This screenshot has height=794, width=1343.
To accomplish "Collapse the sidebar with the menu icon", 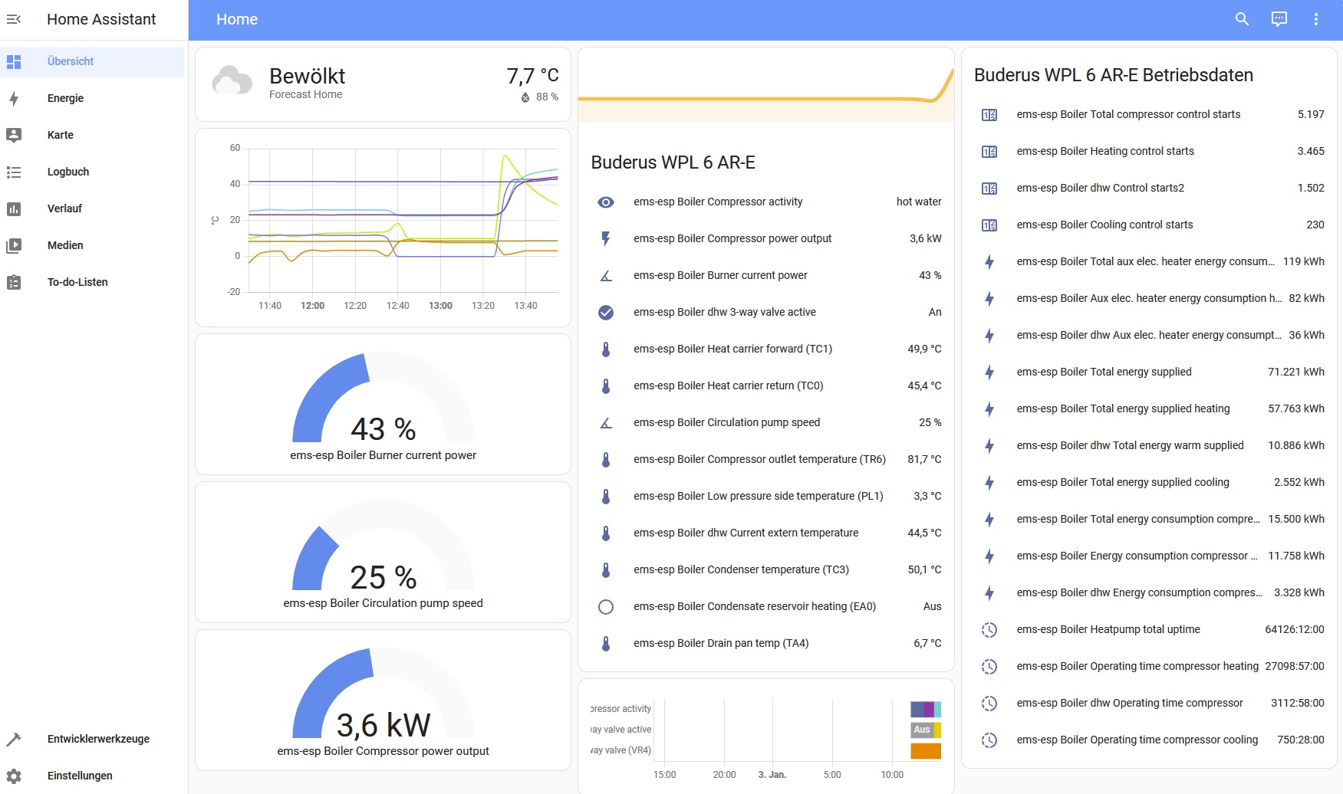I will click(14, 19).
